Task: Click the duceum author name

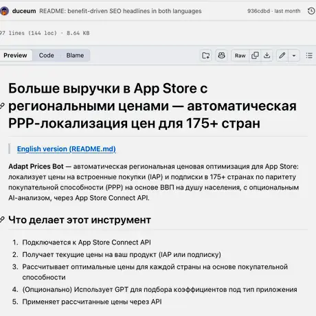Action: (x=24, y=11)
